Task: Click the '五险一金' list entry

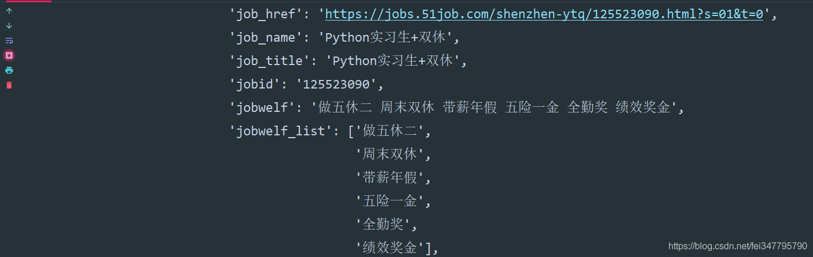Action: pyautogui.click(x=390, y=201)
